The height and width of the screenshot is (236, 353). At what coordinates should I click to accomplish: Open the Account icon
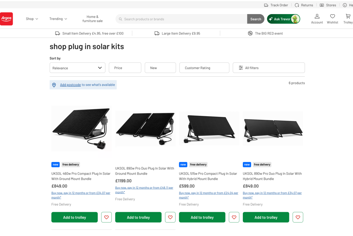tap(317, 16)
